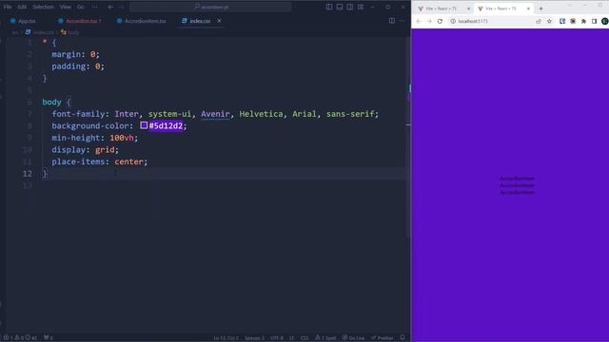Viewport: 609px width, 342px height.
Task: Click the last AccordionItem text in browser
Action: [x=517, y=192]
